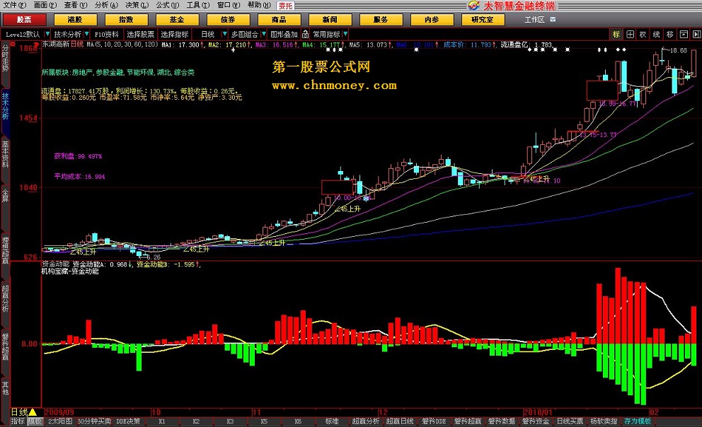Viewport: 702px width, 427px height.
Task: Click the 权 adjustment icon
Action: [x=643, y=35]
